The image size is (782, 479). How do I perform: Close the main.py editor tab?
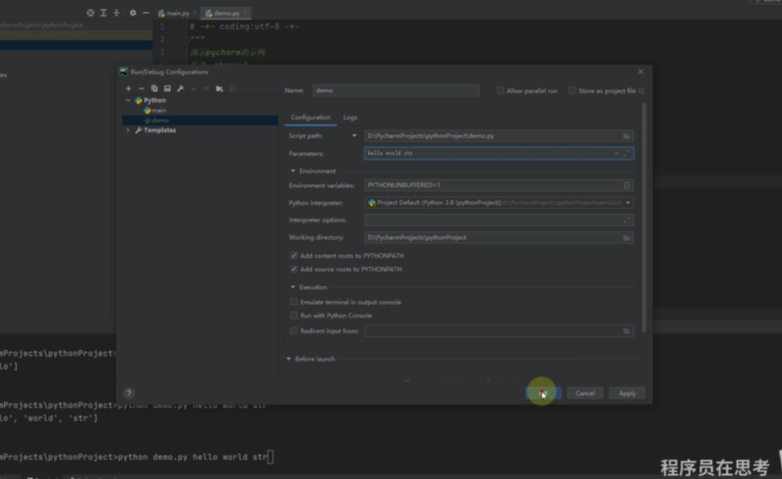(x=195, y=13)
